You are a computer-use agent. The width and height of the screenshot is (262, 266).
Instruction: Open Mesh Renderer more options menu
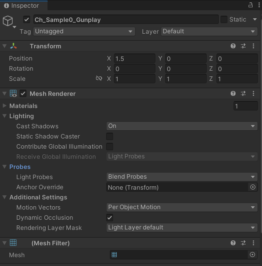(x=253, y=94)
